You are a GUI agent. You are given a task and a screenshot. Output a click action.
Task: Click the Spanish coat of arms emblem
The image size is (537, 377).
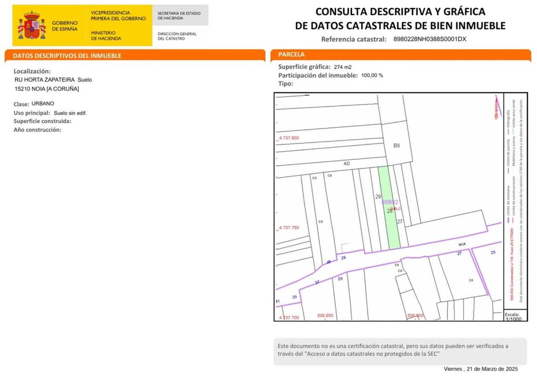(32, 25)
